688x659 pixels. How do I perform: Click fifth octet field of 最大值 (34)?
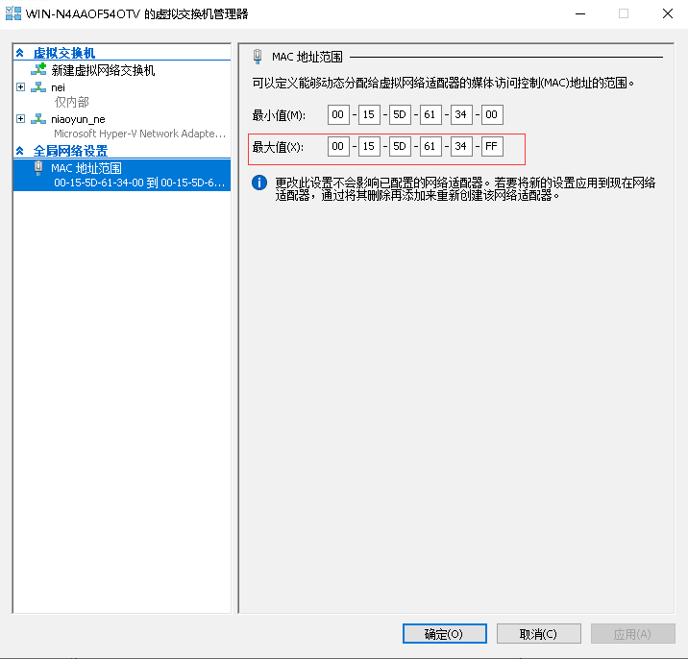pos(461,147)
